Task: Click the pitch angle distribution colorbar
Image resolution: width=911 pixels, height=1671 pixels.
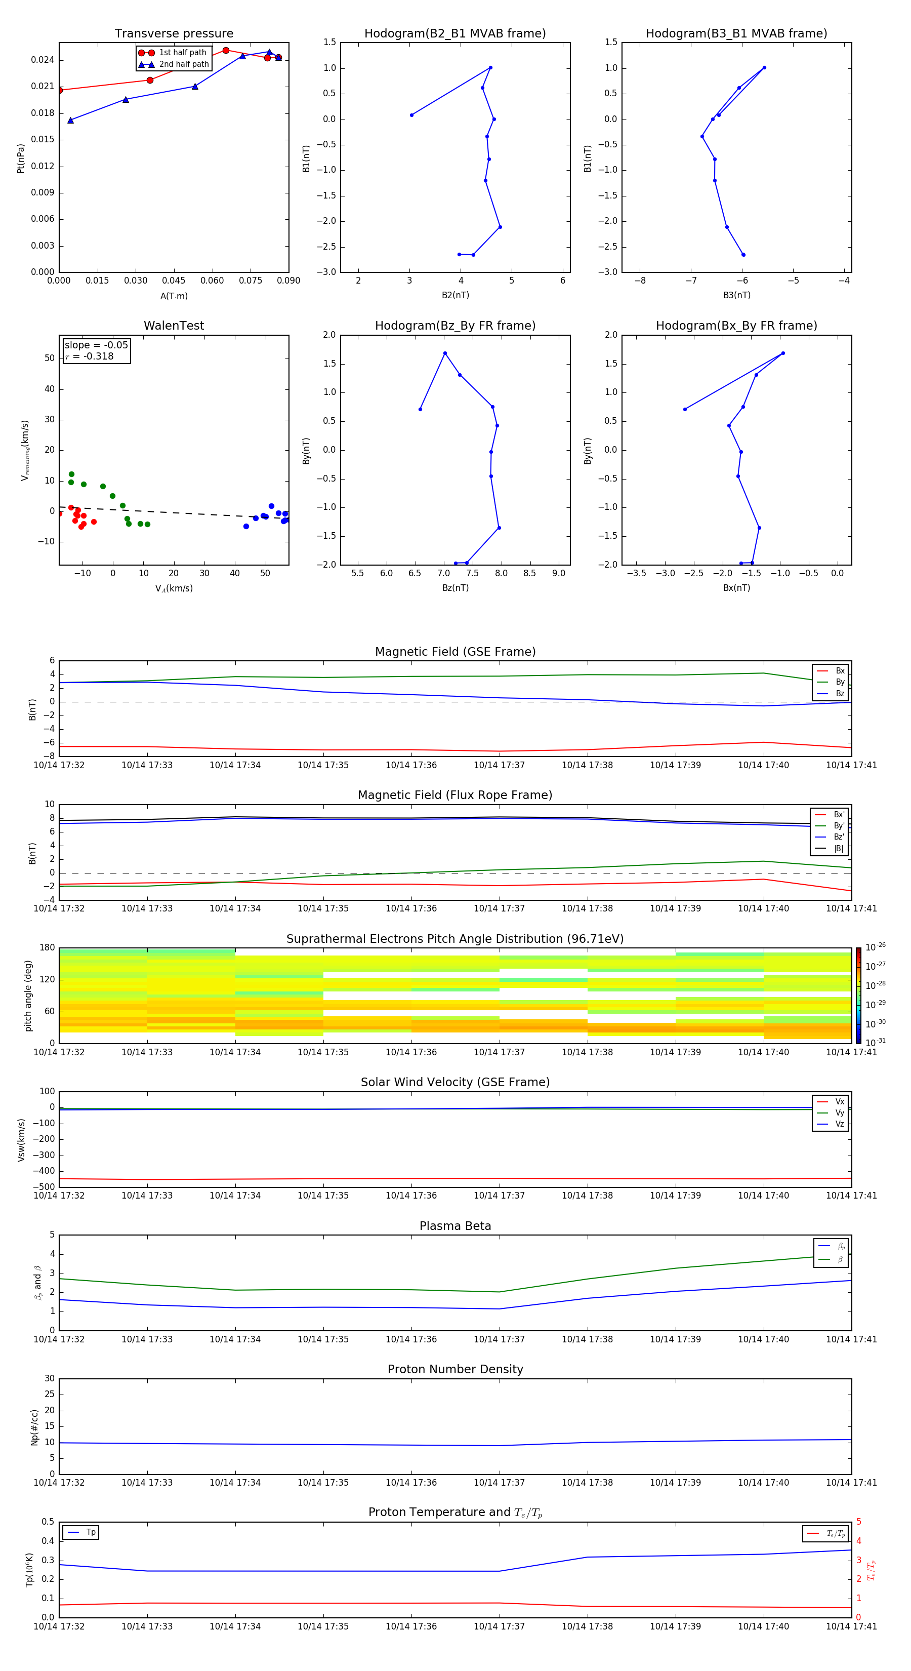Action: coord(858,996)
